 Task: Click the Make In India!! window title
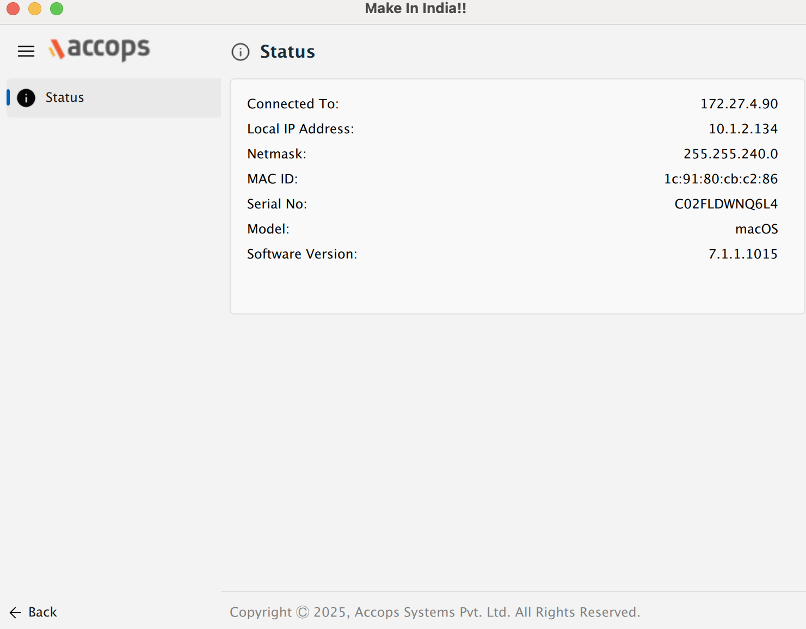[415, 9]
